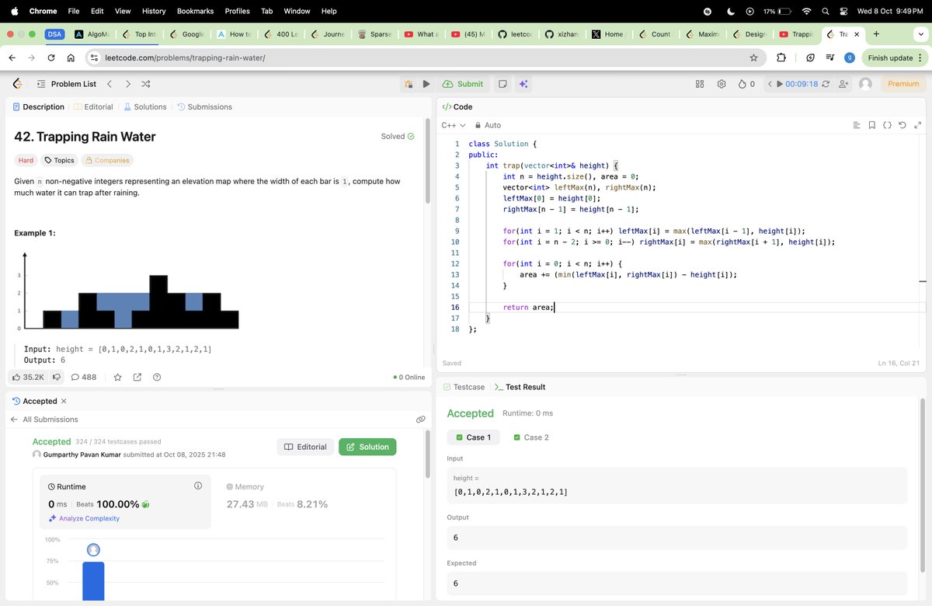Open the C++ language dropdown
The width and height of the screenshot is (932, 606).
[454, 125]
